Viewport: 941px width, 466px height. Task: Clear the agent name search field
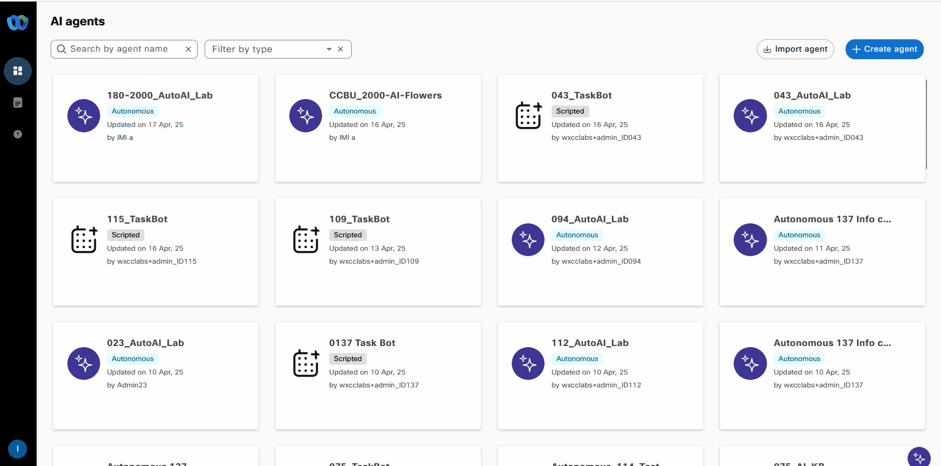tap(189, 50)
